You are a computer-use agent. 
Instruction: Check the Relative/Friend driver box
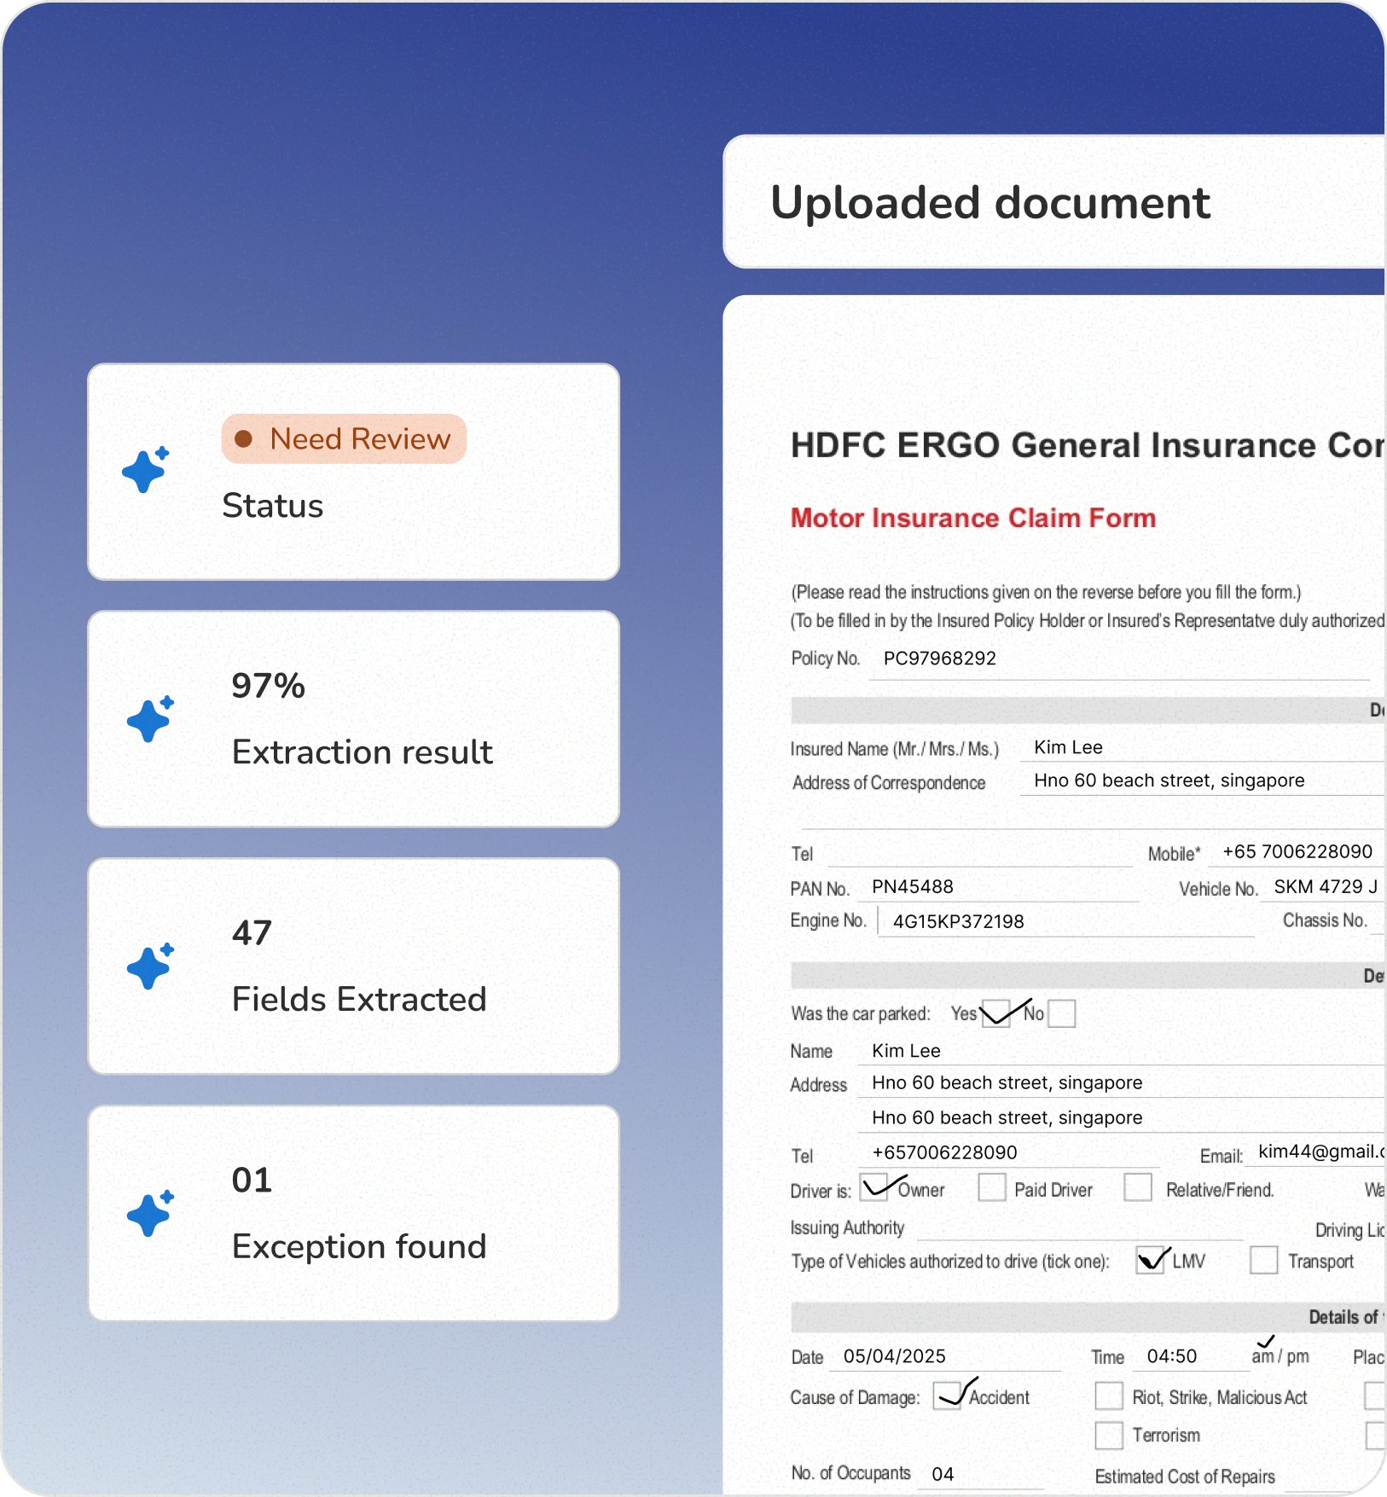click(x=1138, y=1187)
